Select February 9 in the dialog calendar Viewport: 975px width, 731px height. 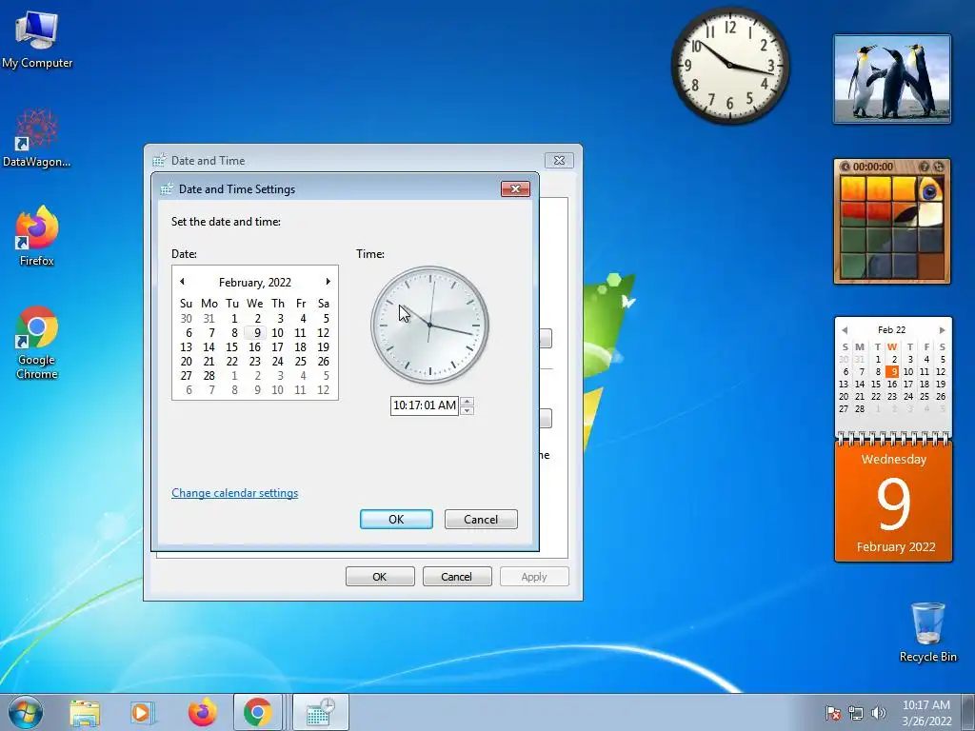tap(257, 332)
